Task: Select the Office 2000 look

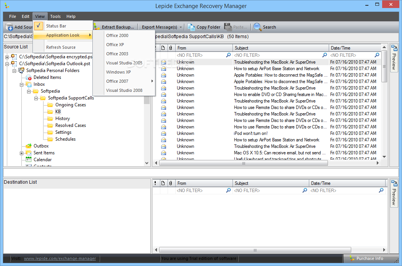Action: 118,35
